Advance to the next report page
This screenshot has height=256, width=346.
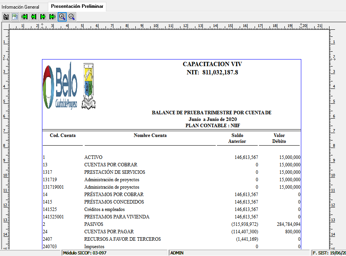click(x=43, y=16)
